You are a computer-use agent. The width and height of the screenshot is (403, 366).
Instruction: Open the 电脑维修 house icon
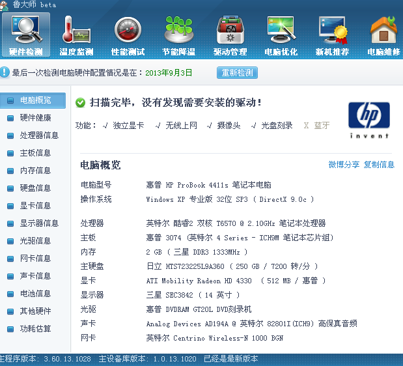[x=383, y=35]
